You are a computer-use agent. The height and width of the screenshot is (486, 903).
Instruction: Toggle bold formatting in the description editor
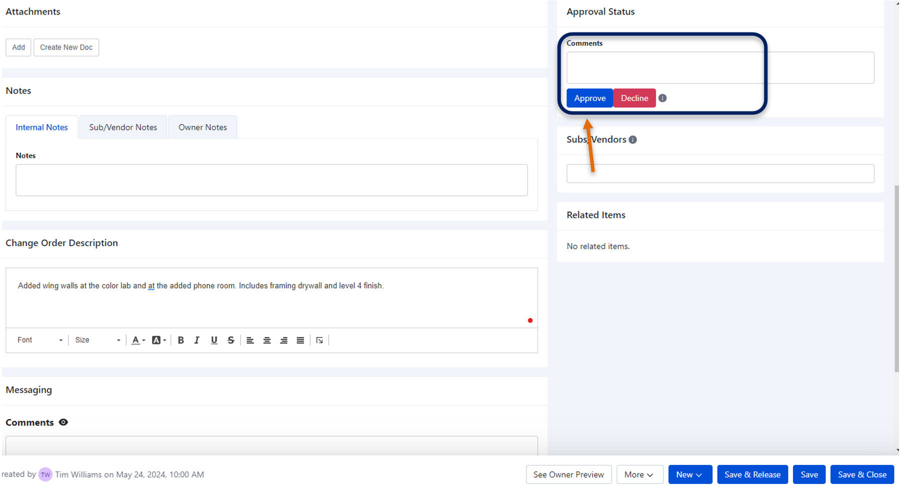(181, 340)
